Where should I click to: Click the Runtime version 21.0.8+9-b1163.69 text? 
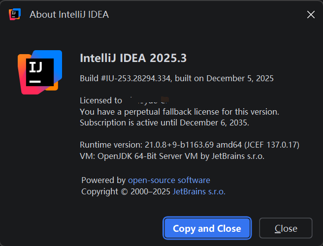coord(147,145)
